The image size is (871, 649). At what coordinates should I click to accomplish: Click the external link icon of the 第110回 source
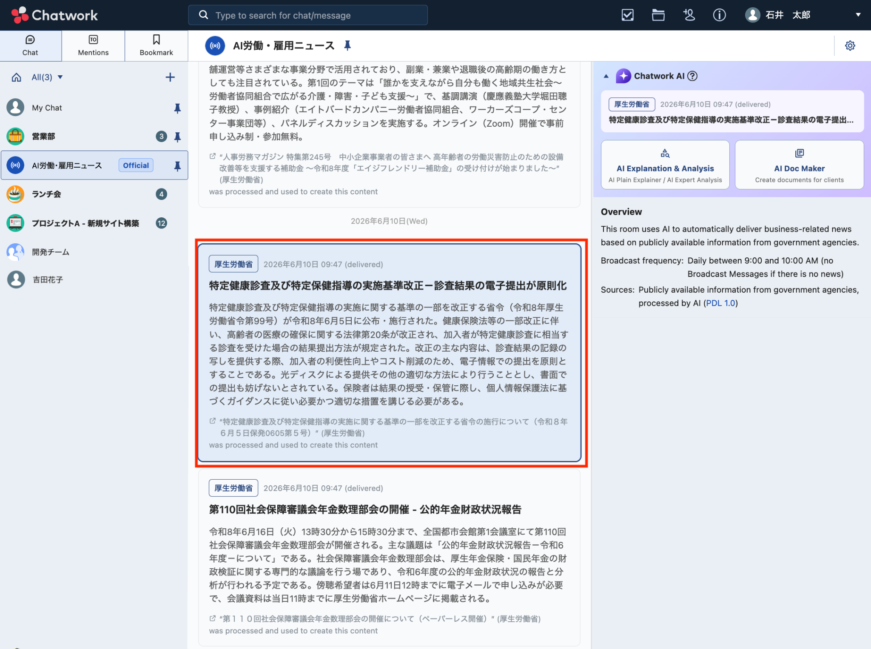213,618
